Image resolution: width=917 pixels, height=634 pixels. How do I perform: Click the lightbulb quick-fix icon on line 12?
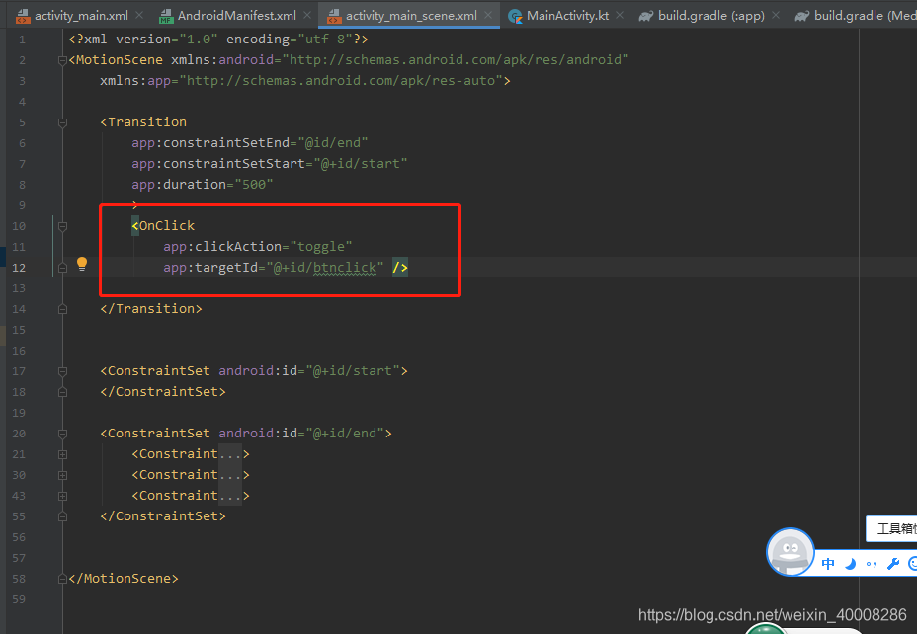(81, 264)
